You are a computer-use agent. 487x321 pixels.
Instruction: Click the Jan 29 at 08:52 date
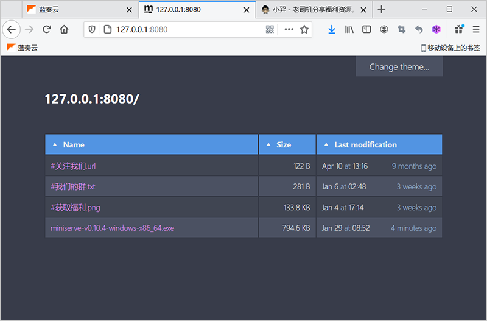coord(346,228)
